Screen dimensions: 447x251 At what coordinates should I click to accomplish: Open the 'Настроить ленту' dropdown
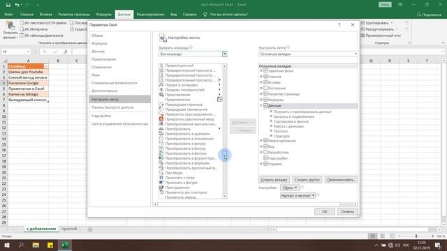(x=356, y=54)
